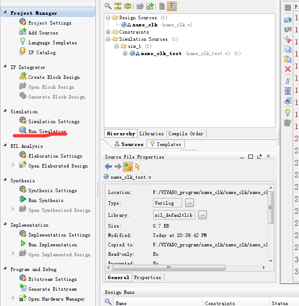The height and width of the screenshot is (306, 299).
Task: Click Run Simulation link
Action: (47, 131)
